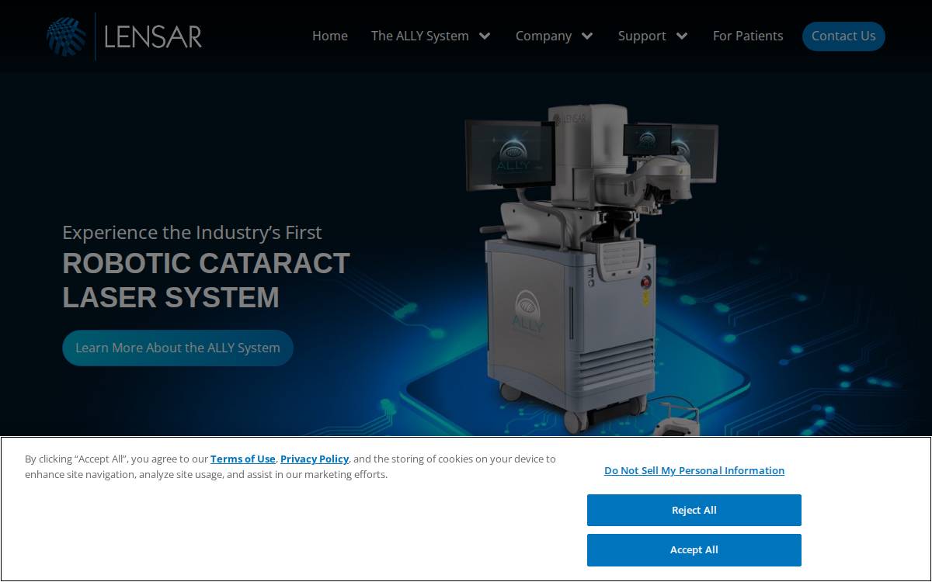Open the Home menu item
This screenshot has width=932, height=582.
(330, 36)
